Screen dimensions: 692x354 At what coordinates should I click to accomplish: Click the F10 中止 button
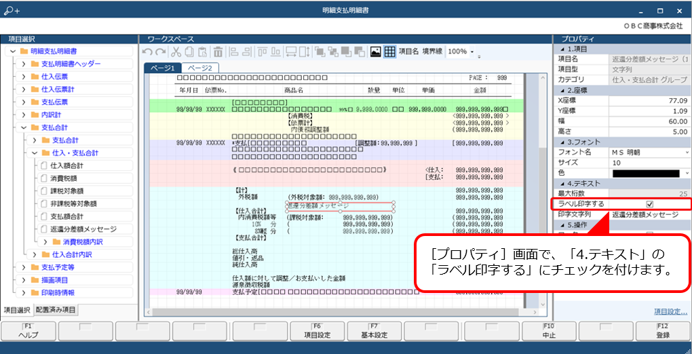coord(549,332)
